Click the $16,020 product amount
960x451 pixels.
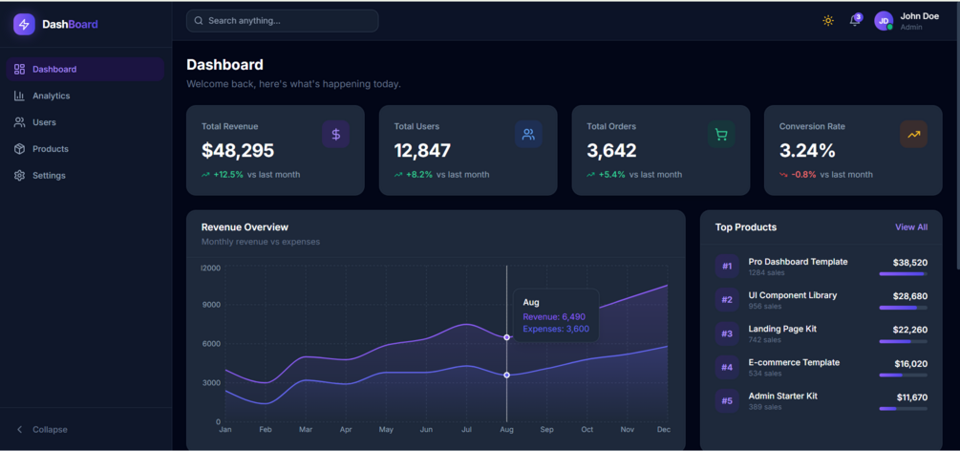coord(910,363)
